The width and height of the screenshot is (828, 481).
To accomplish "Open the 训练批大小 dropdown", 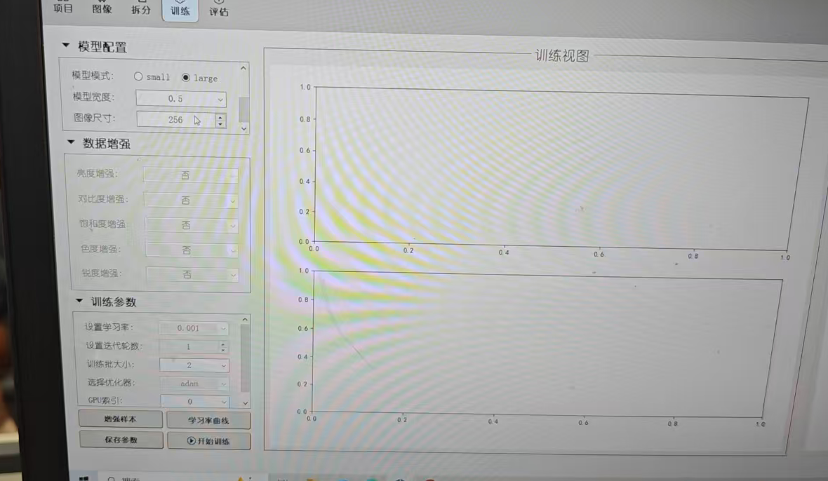I will tap(194, 365).
